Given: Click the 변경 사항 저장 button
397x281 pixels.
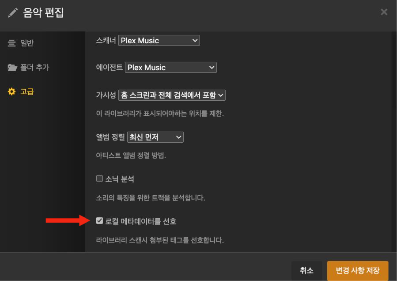Looking at the screenshot, I should [x=357, y=270].
